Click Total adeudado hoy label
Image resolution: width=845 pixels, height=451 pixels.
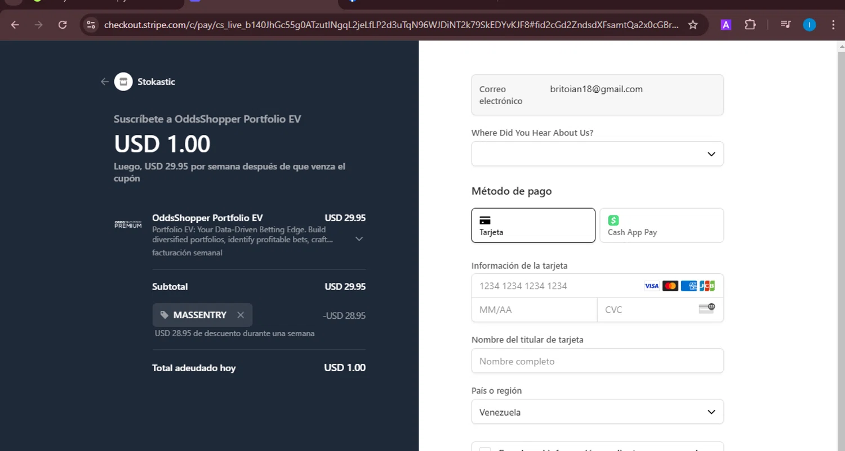194,368
